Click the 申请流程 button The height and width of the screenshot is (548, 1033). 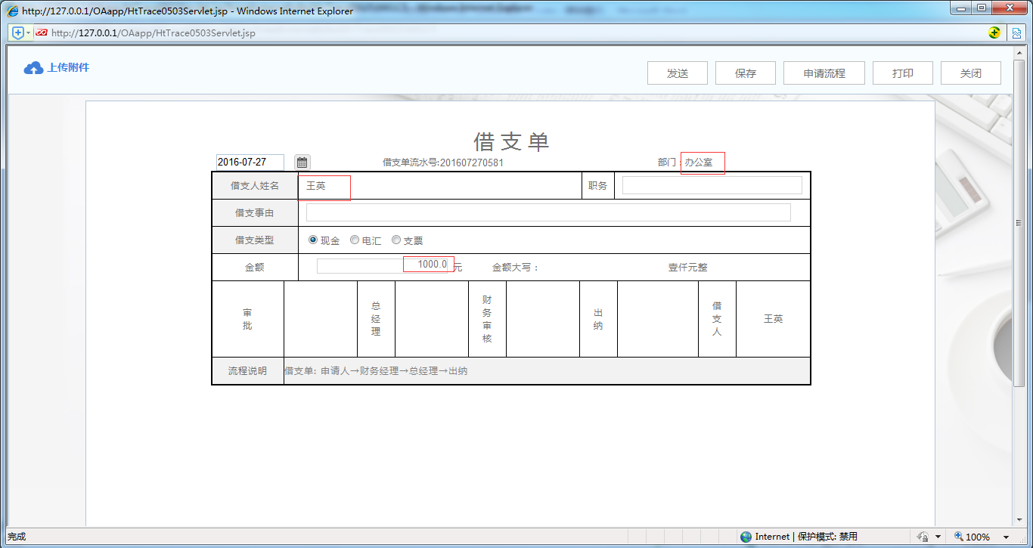click(x=824, y=73)
